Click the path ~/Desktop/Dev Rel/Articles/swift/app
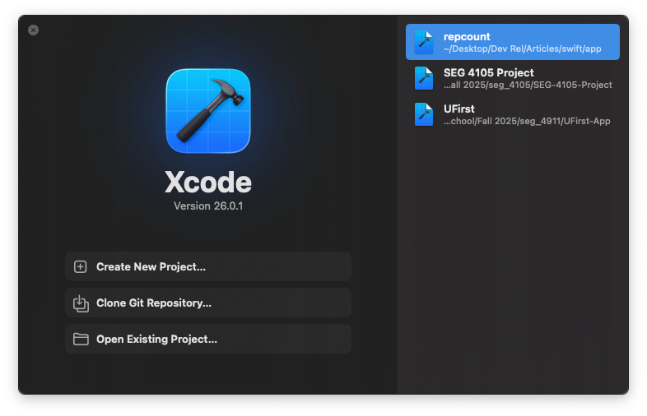This screenshot has height=416, width=647. click(x=523, y=49)
